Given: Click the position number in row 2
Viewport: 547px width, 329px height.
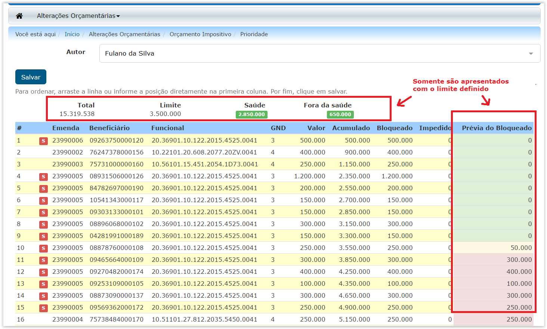Looking at the screenshot, I should [x=19, y=152].
